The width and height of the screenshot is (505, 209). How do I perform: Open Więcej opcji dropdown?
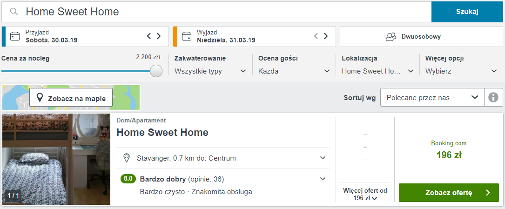[x=461, y=71]
